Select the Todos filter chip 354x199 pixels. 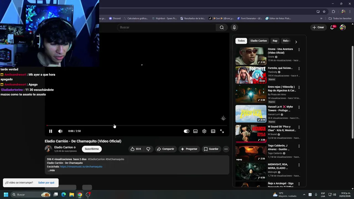pos(241,41)
